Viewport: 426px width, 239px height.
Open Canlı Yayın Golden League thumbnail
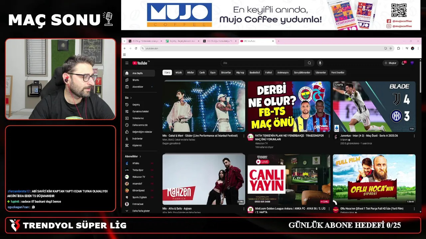coord(289,179)
